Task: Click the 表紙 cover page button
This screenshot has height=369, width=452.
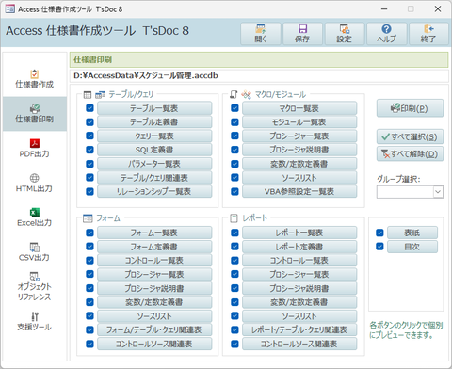Action: click(x=412, y=233)
